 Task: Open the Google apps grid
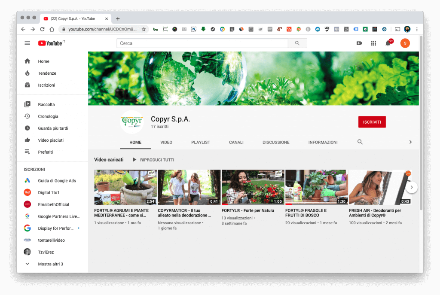click(x=373, y=43)
